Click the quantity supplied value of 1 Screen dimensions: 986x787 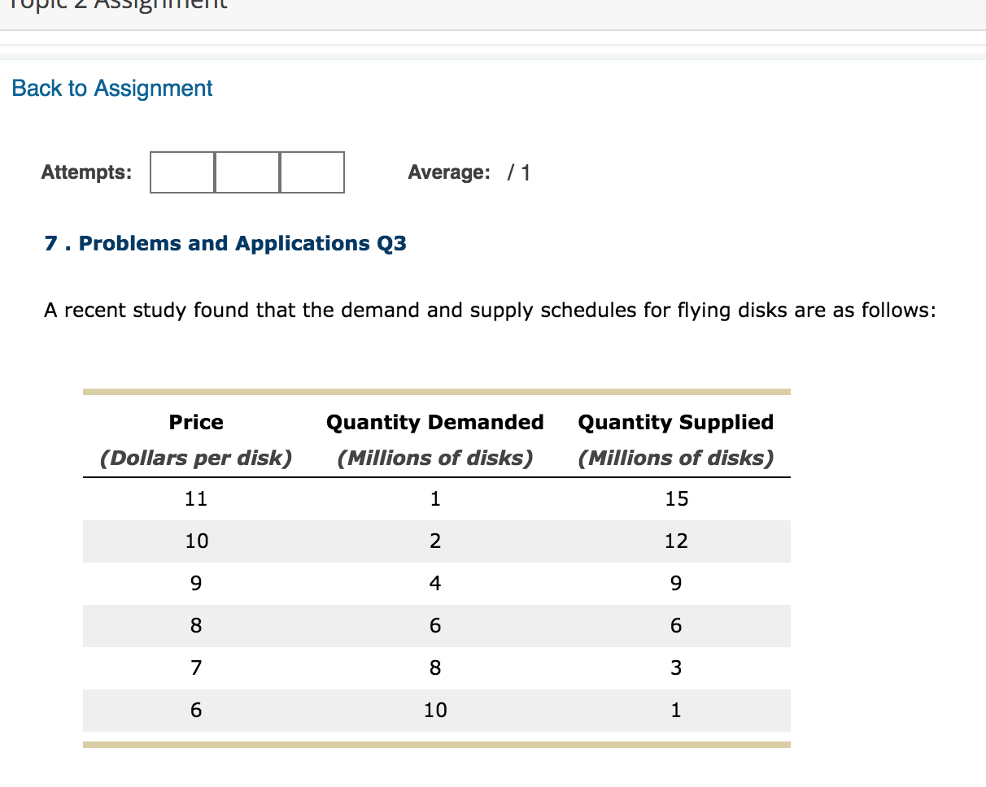pos(675,710)
